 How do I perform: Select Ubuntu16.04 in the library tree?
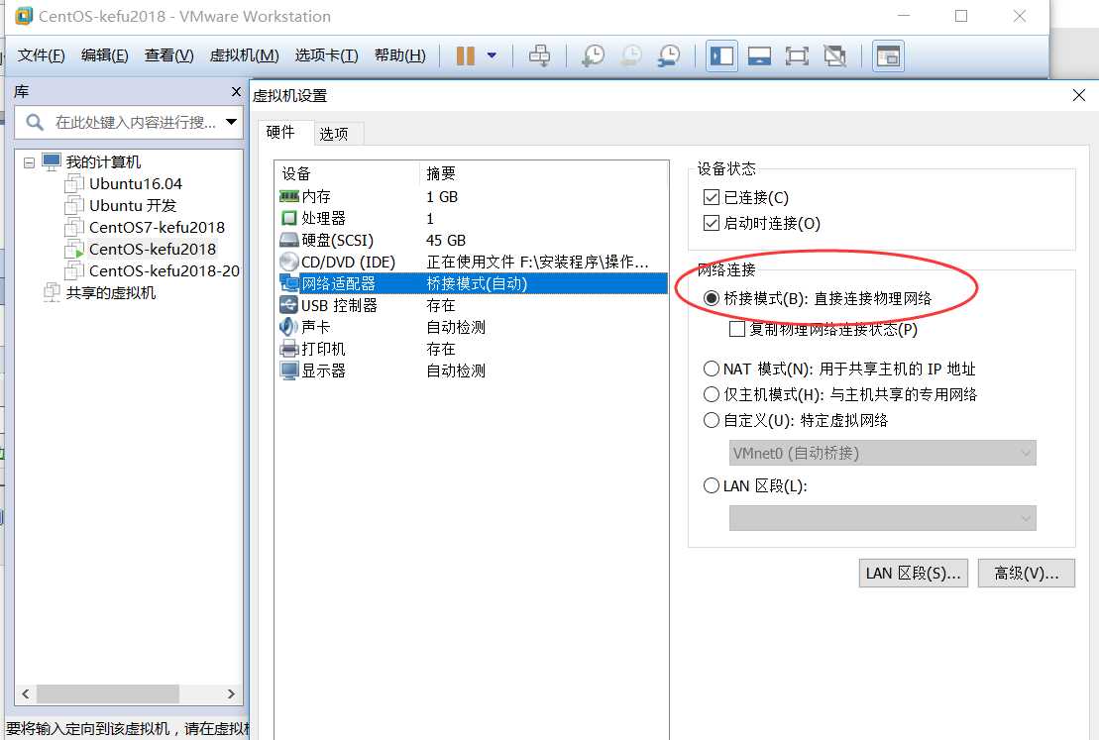135,183
